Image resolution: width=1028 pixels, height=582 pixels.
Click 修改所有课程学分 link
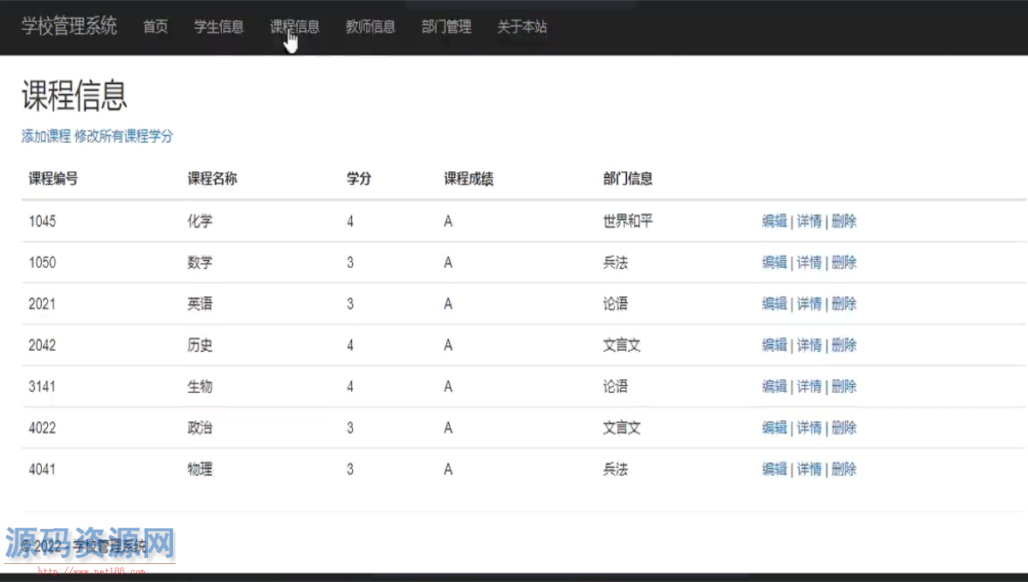coord(123,136)
